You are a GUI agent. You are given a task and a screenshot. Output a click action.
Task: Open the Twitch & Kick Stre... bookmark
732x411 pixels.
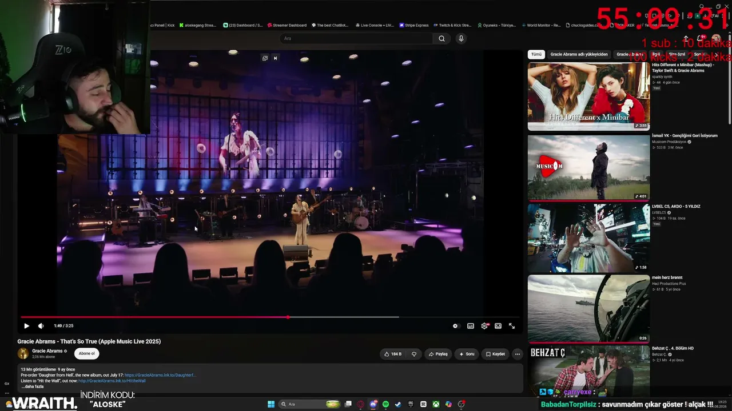pyautogui.click(x=452, y=25)
